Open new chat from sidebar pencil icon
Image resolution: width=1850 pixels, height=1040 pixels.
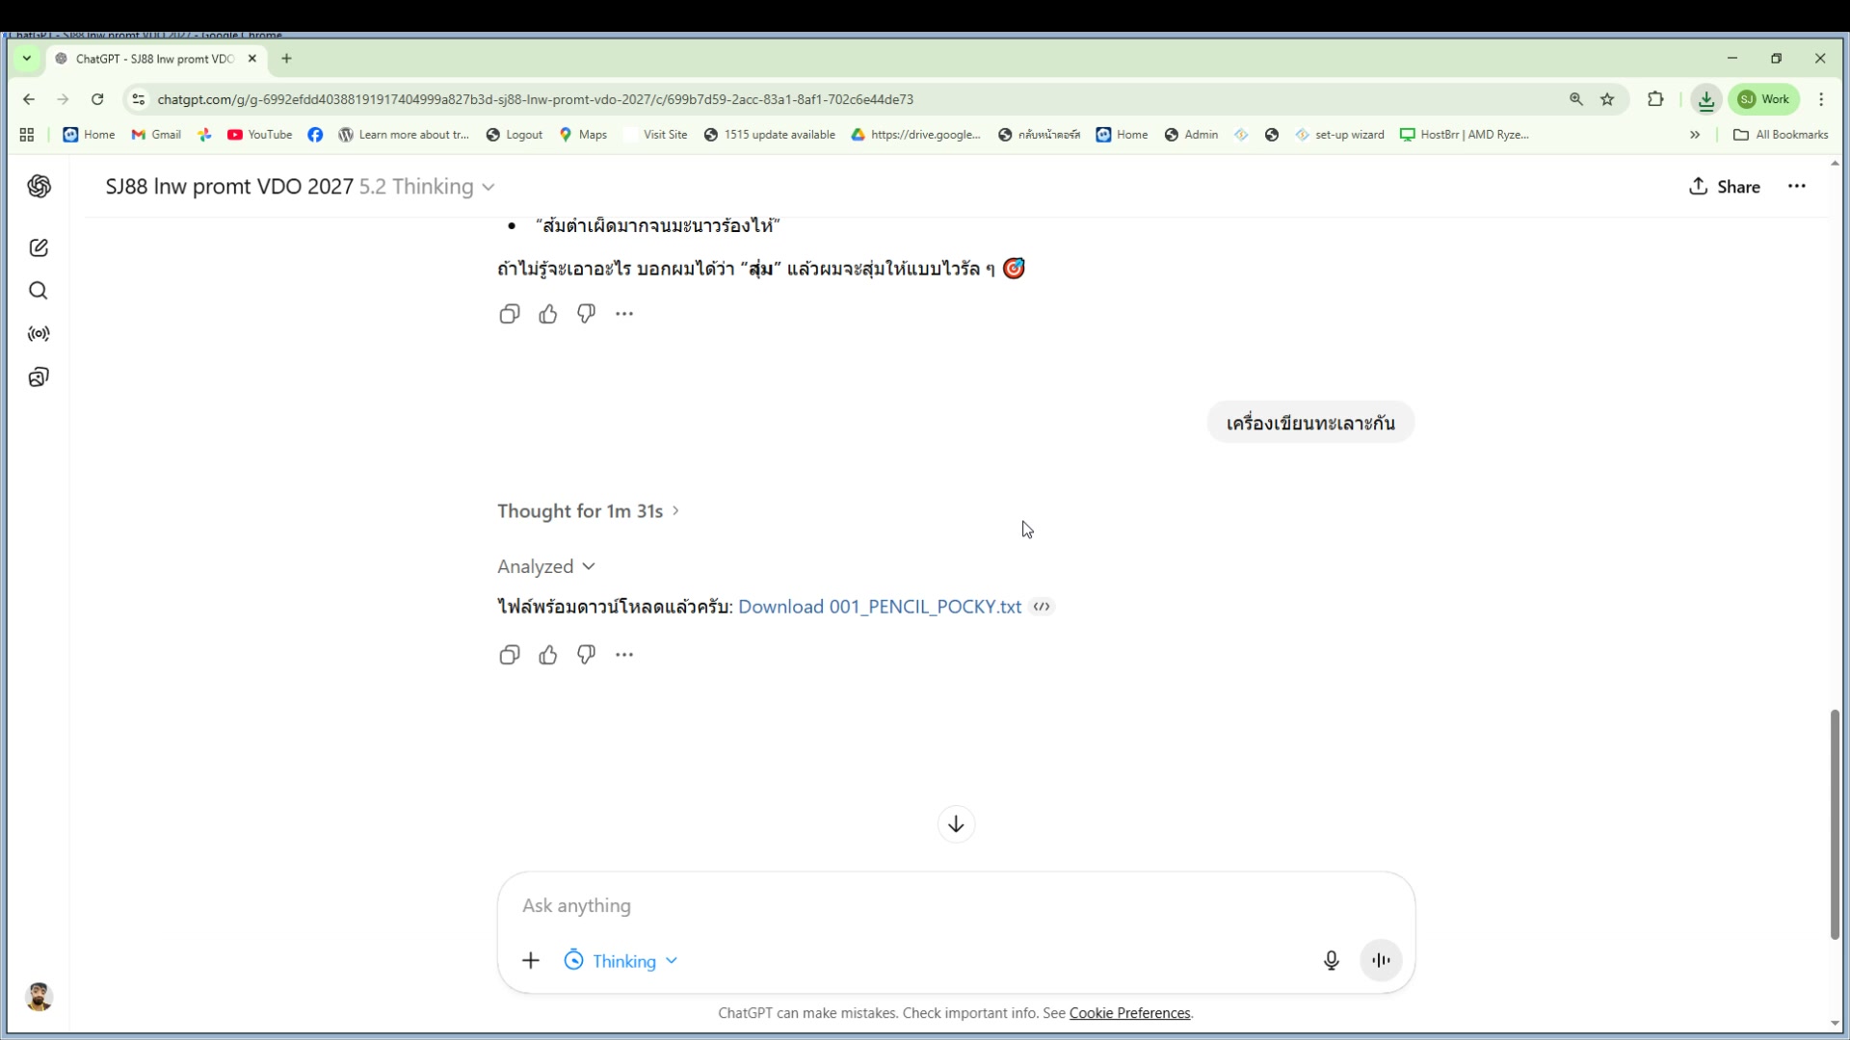(x=39, y=248)
